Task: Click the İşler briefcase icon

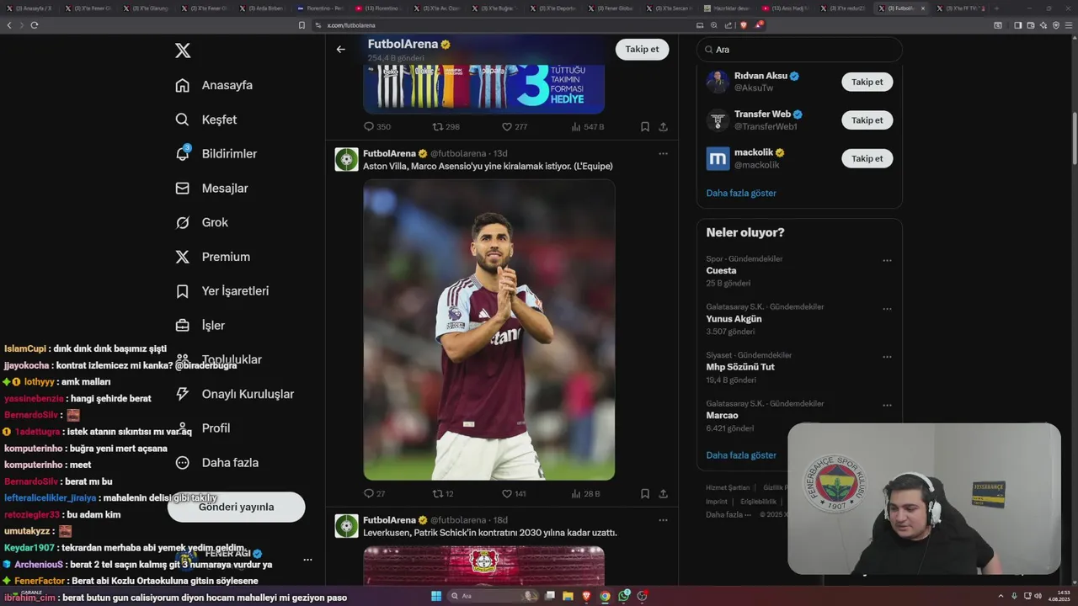Action: [182, 325]
